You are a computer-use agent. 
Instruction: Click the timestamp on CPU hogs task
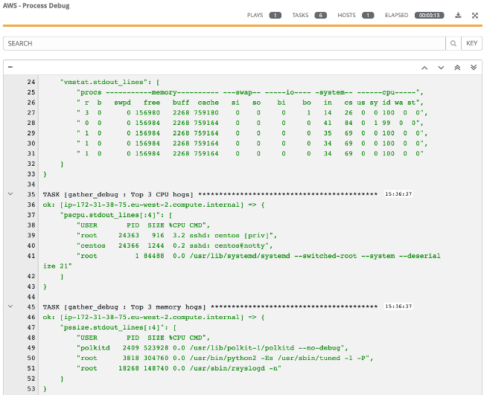[x=398, y=193]
